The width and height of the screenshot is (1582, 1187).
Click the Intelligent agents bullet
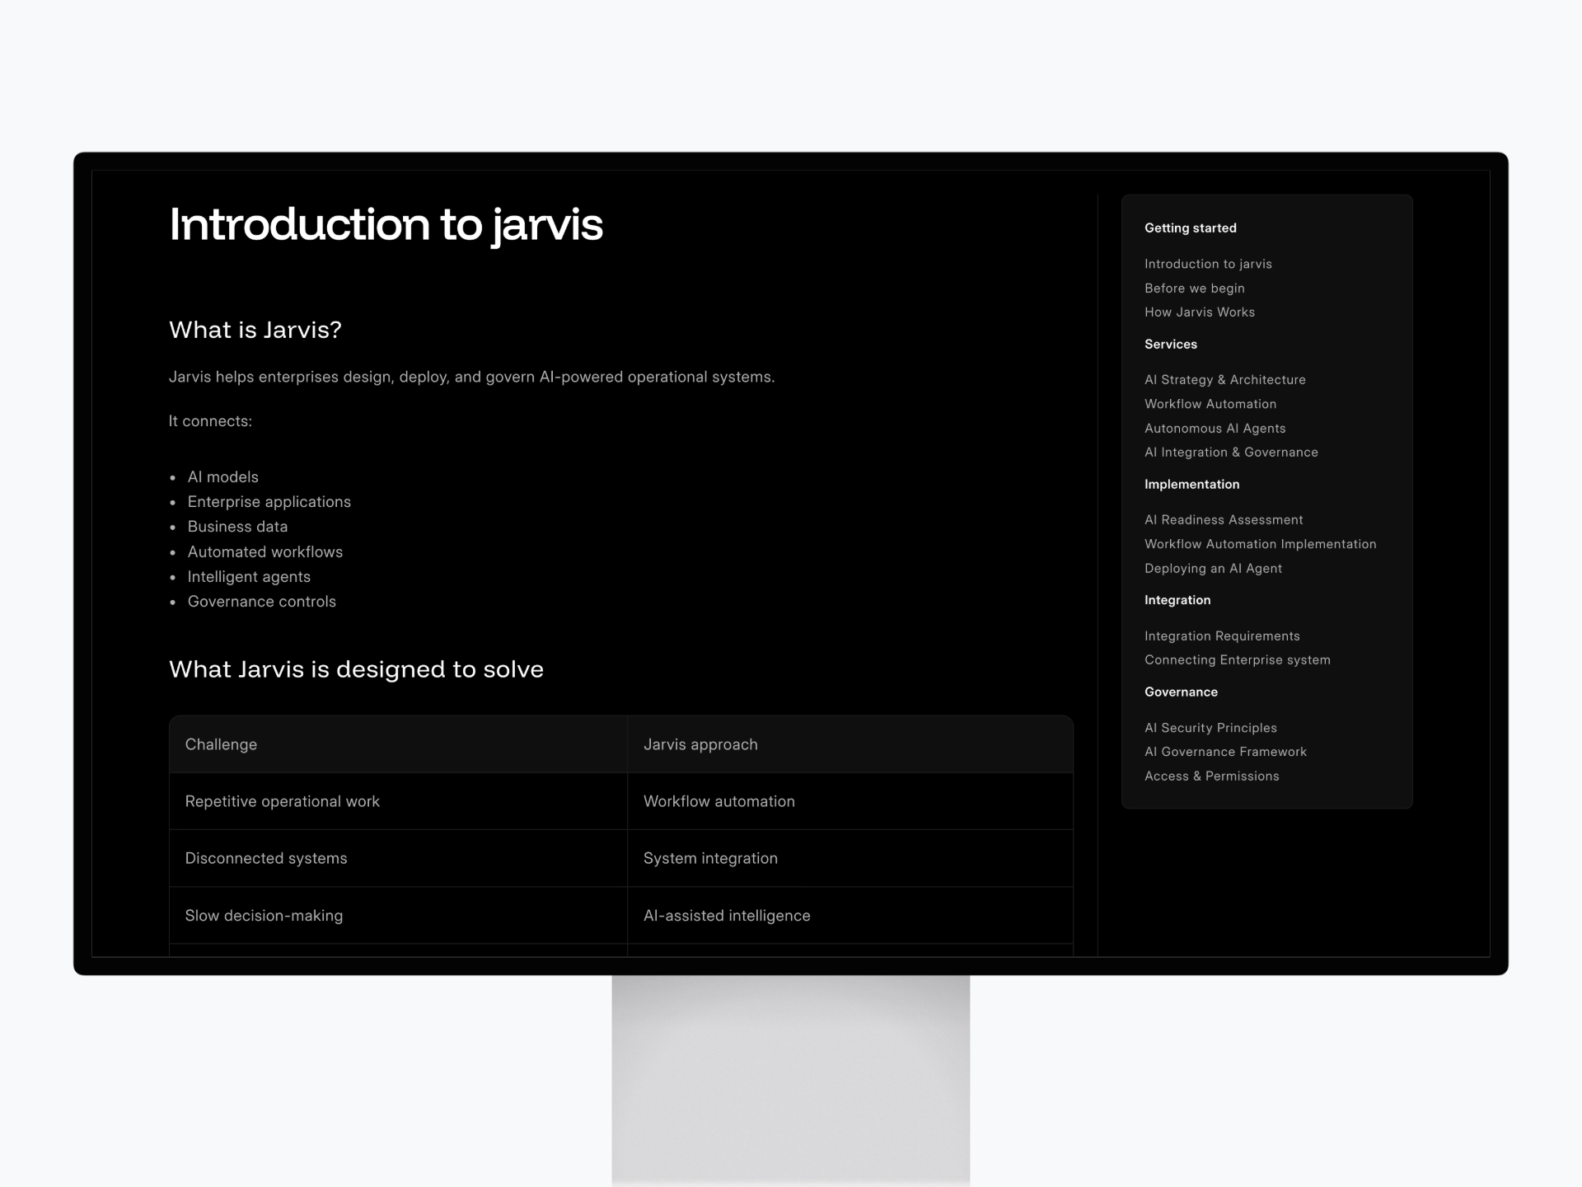[249, 577]
